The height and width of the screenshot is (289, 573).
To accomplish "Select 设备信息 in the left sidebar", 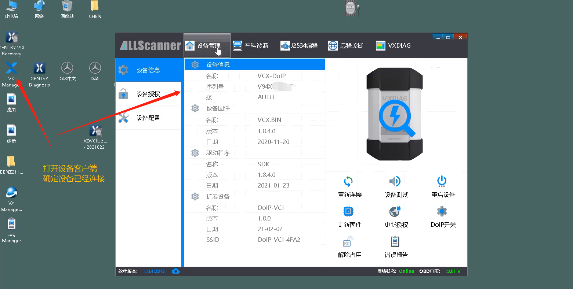I will point(149,70).
